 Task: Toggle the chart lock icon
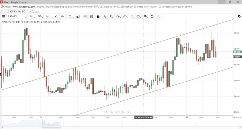(98, 16)
